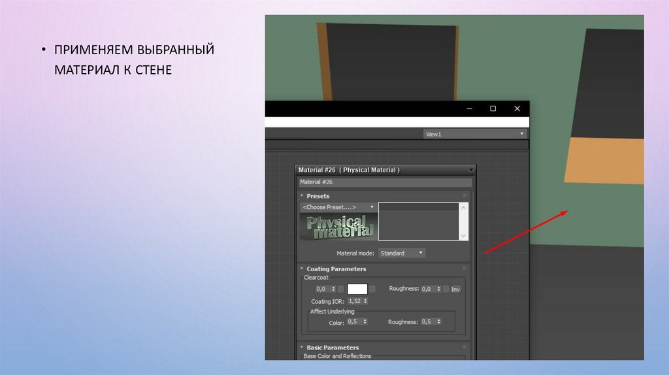Open the View1 dropdown
The image size is (669, 375).
point(475,134)
